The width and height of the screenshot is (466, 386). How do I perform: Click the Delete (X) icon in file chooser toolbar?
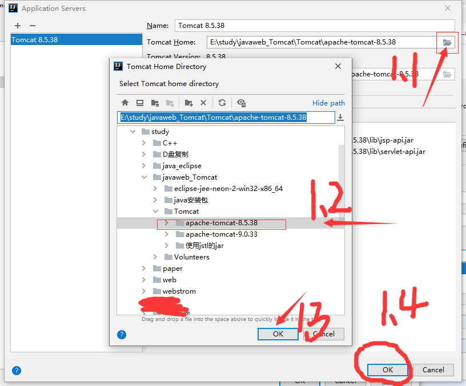point(203,103)
